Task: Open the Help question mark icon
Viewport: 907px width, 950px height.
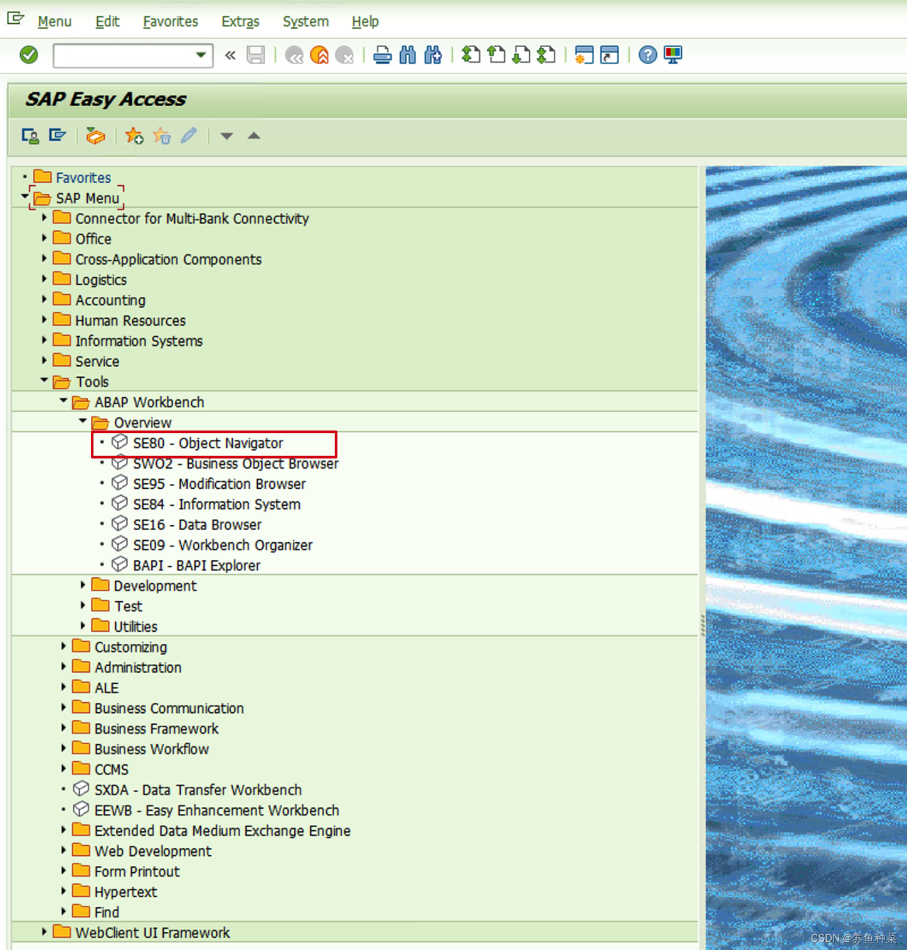Action: (647, 55)
